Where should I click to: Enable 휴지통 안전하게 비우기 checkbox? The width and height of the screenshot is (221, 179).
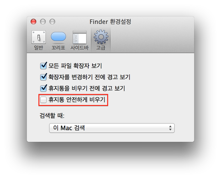(43, 100)
